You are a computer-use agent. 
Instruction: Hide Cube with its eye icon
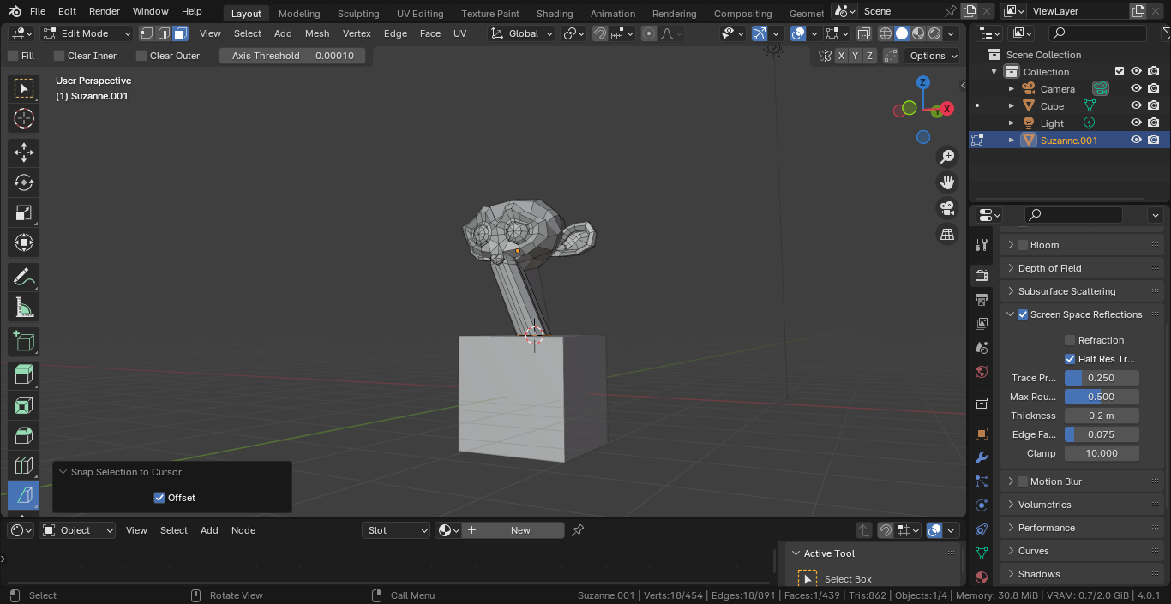[1136, 105]
